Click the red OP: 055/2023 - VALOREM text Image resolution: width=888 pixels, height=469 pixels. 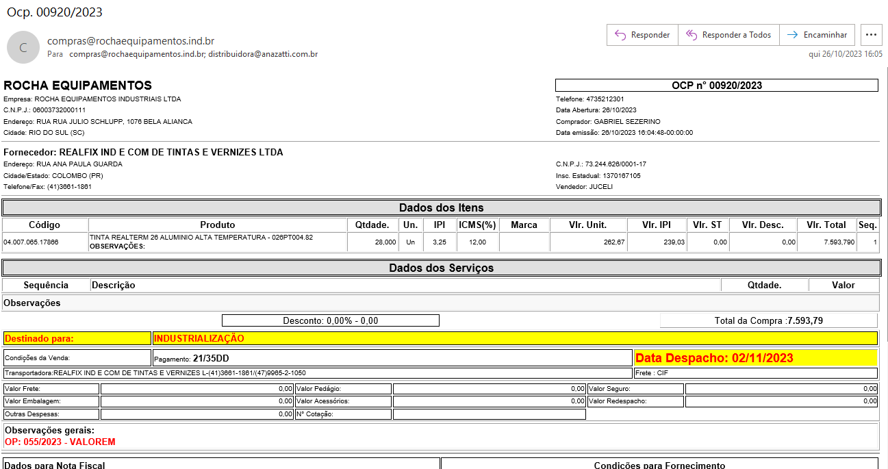[x=60, y=442]
